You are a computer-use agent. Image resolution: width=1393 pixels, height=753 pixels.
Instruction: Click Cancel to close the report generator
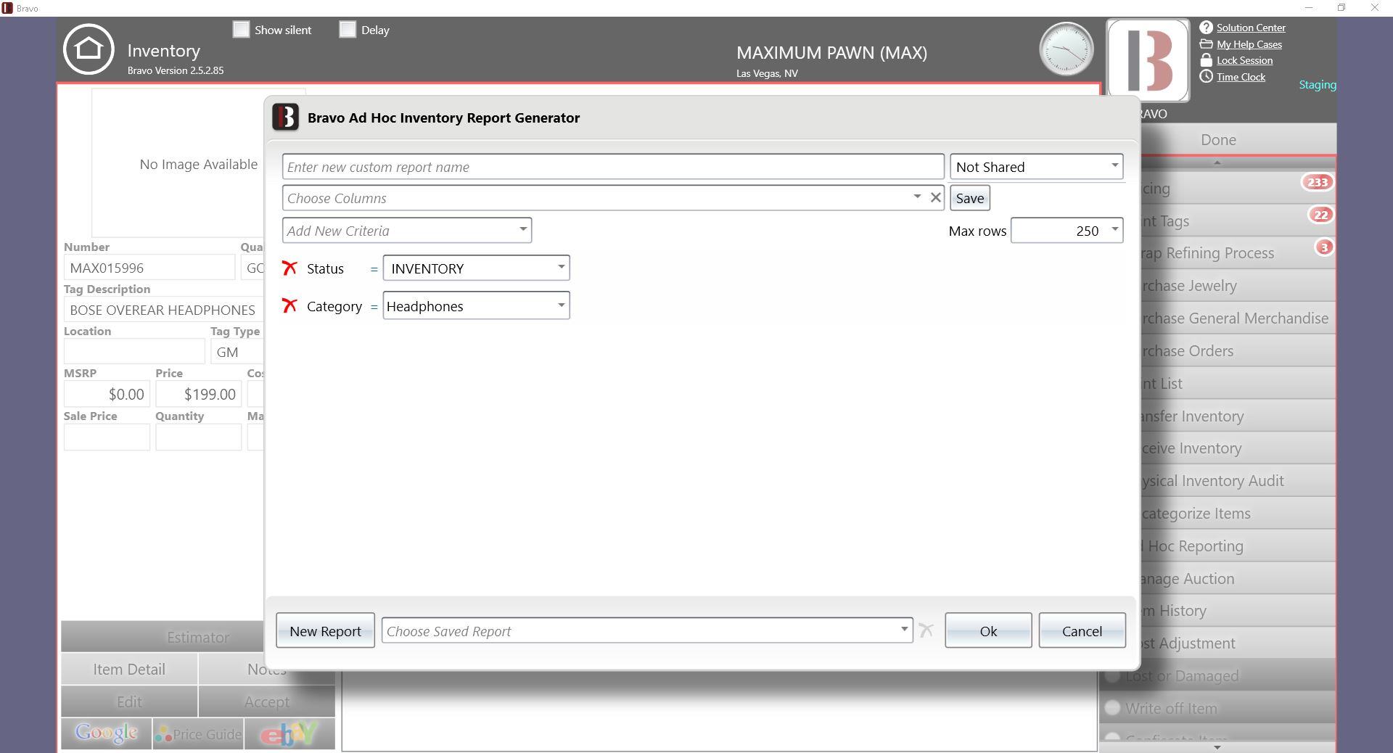[1082, 630]
